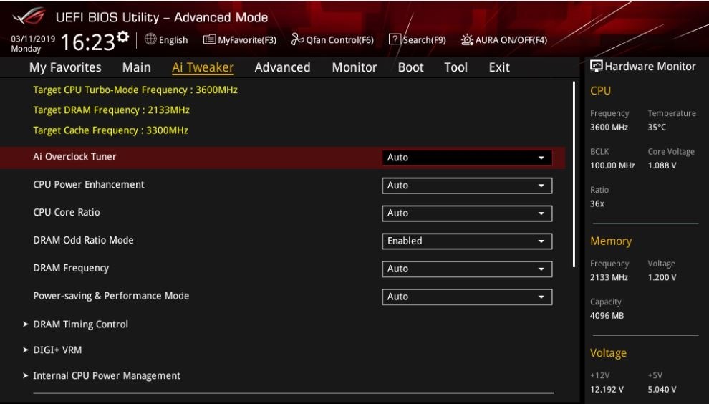Go to the Exit tab
This screenshot has height=404, width=709.
point(499,67)
